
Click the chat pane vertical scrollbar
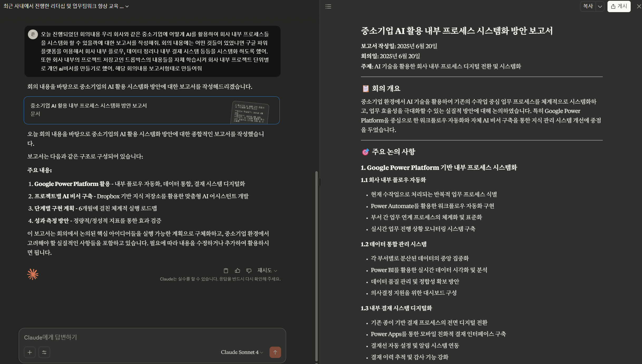coord(316,266)
